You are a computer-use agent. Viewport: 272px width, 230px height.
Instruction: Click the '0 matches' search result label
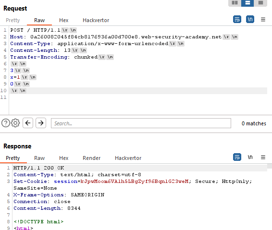(x=254, y=123)
